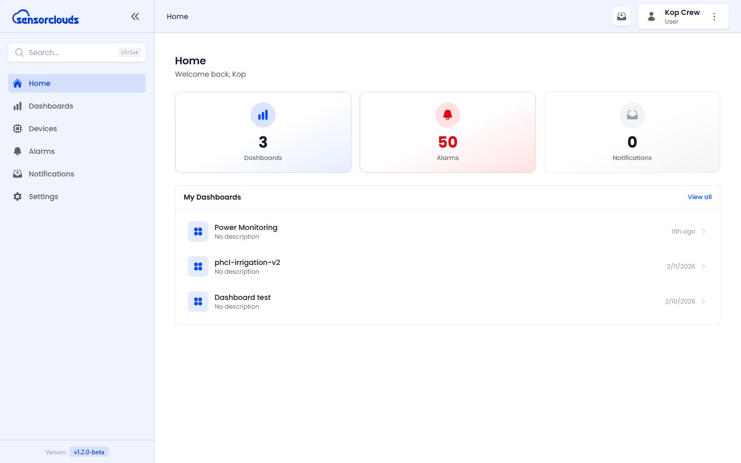Collapse the sidebar with the double-chevron toggle
The image size is (741, 463).
pyautogui.click(x=135, y=16)
